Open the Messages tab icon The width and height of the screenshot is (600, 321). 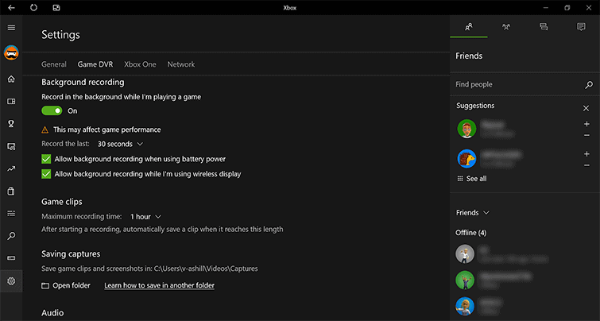(x=544, y=27)
